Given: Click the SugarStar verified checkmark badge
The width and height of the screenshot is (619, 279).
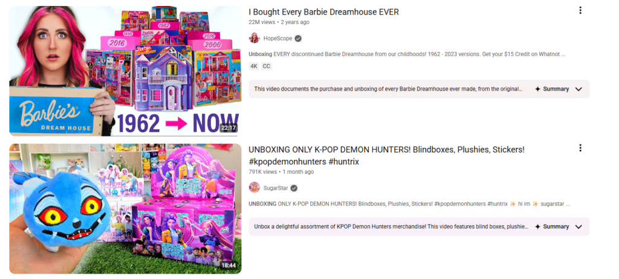Looking at the screenshot, I should [294, 188].
